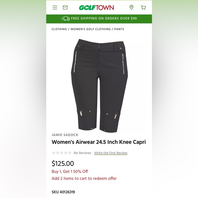Viewport: 198px width, 198px height.
Task: Go to the Golf Town logo homepage
Action: pyautogui.click(x=97, y=8)
